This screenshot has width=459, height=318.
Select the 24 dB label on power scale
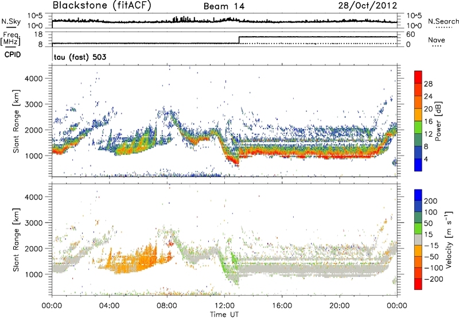coord(428,96)
